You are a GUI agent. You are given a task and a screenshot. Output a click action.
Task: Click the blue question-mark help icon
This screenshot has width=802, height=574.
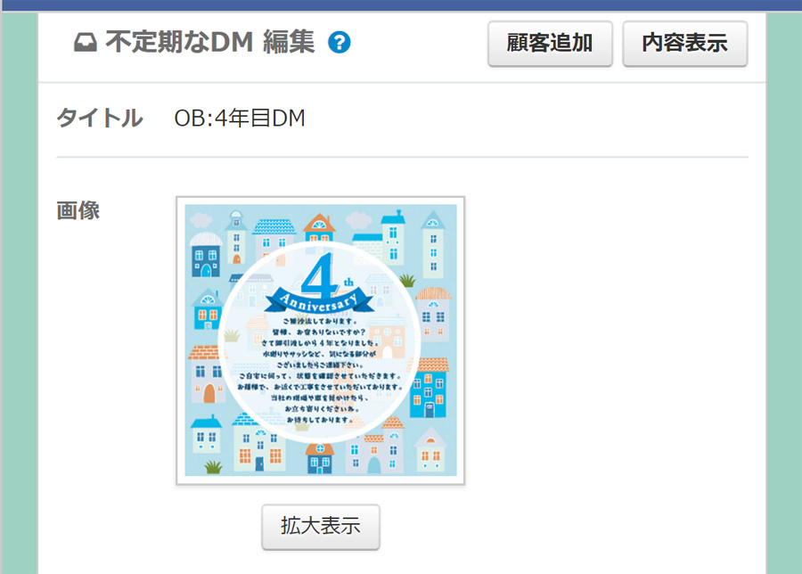[x=340, y=43]
